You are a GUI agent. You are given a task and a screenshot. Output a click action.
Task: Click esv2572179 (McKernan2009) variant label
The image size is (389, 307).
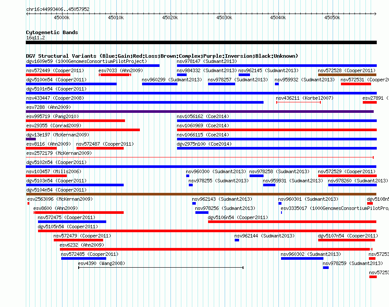pos(59,153)
